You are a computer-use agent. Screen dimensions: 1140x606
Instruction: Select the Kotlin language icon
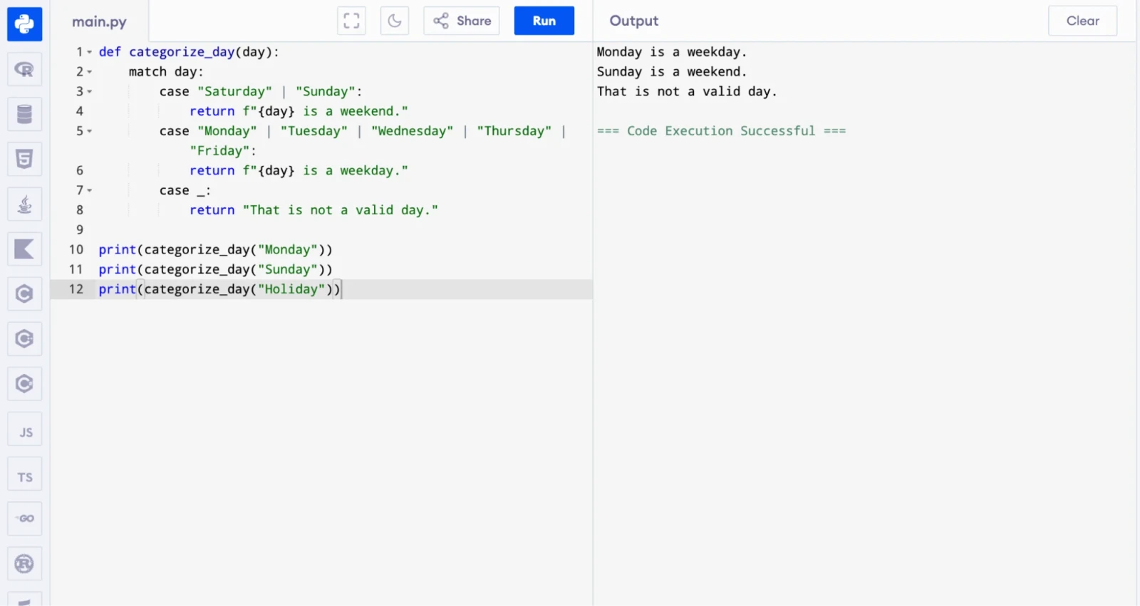click(24, 249)
